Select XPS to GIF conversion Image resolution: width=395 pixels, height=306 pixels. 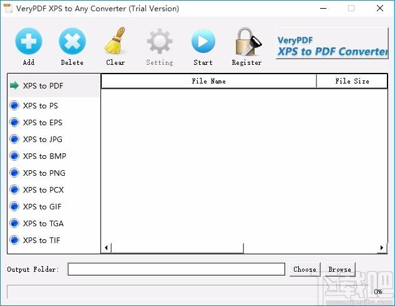42,207
